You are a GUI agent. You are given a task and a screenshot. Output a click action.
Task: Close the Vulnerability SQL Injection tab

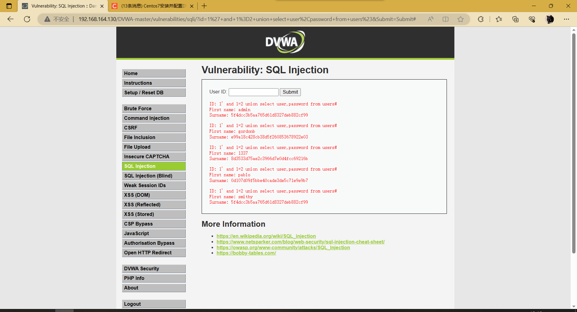(102, 6)
